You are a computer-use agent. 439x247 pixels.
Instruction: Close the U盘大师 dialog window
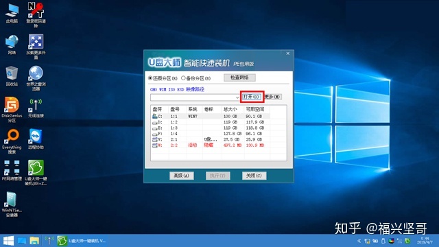pos(288,54)
